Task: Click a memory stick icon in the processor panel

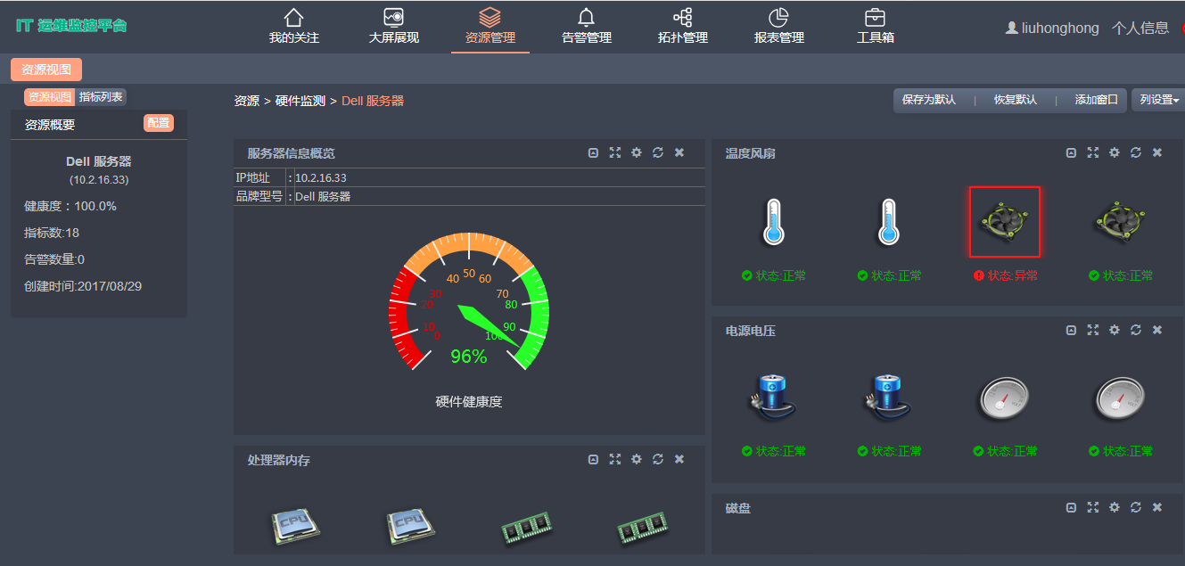Action: [x=528, y=528]
